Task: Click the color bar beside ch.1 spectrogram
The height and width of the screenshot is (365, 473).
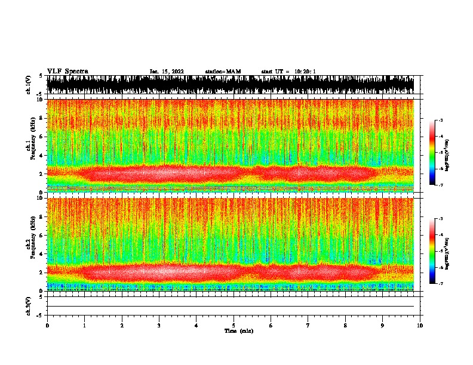Action: [432, 153]
